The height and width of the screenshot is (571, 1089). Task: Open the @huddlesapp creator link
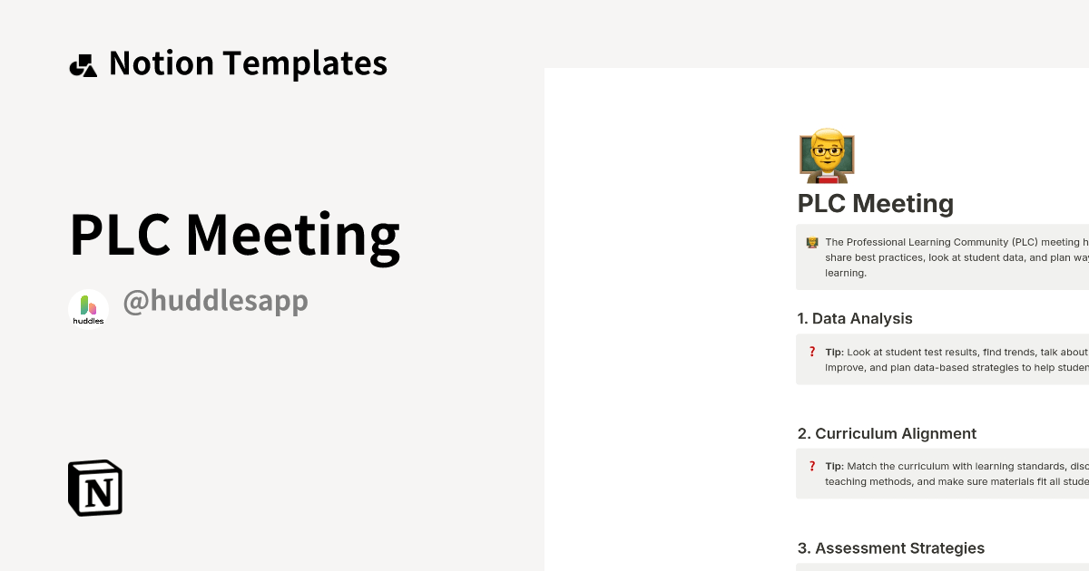(x=215, y=301)
